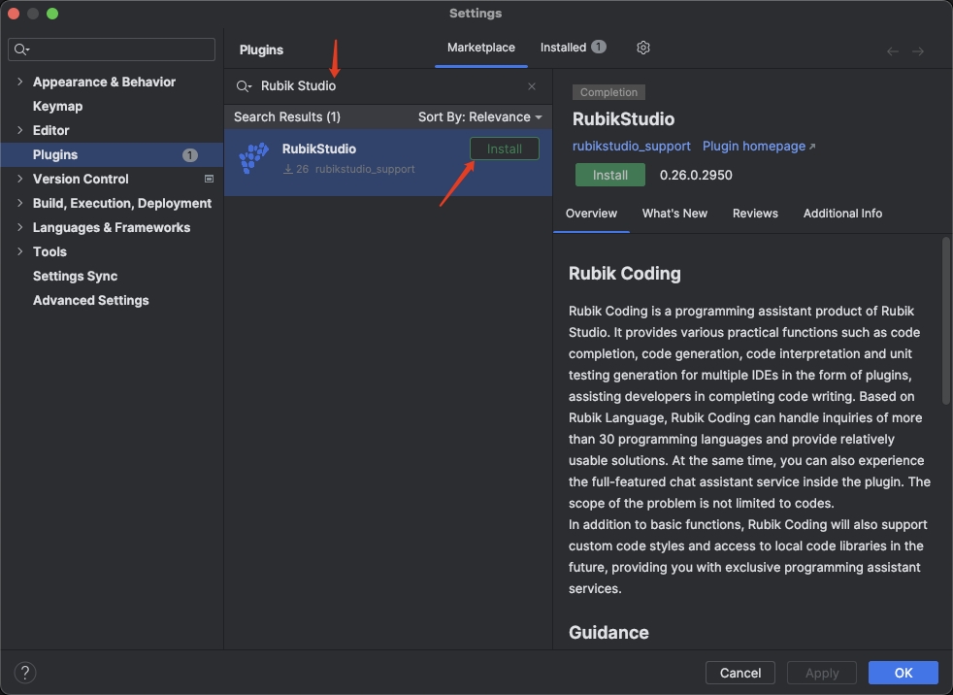The width and height of the screenshot is (953, 695).
Task: Select the RubikStudio search result name
Action: click(x=318, y=149)
